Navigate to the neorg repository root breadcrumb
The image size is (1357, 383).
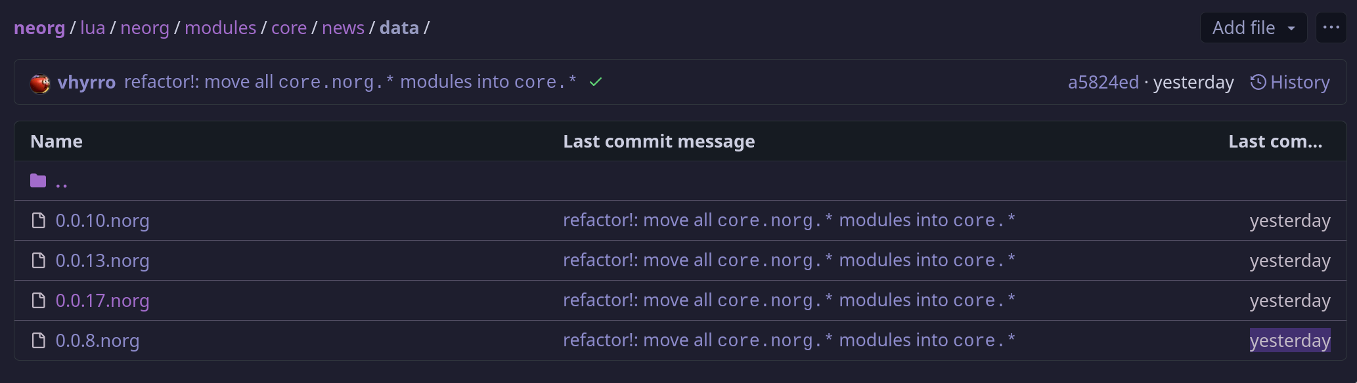click(39, 28)
